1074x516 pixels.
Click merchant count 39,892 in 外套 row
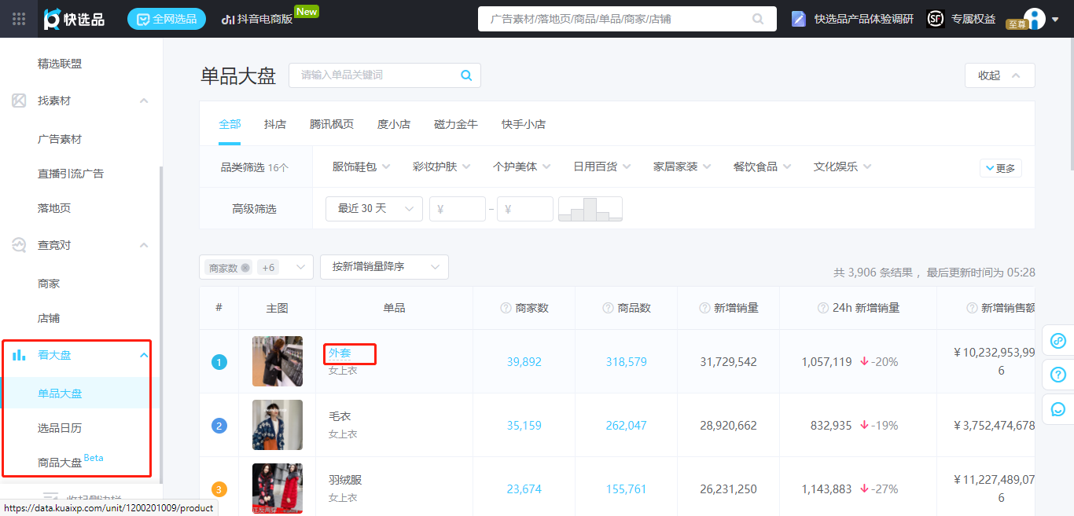(524, 362)
